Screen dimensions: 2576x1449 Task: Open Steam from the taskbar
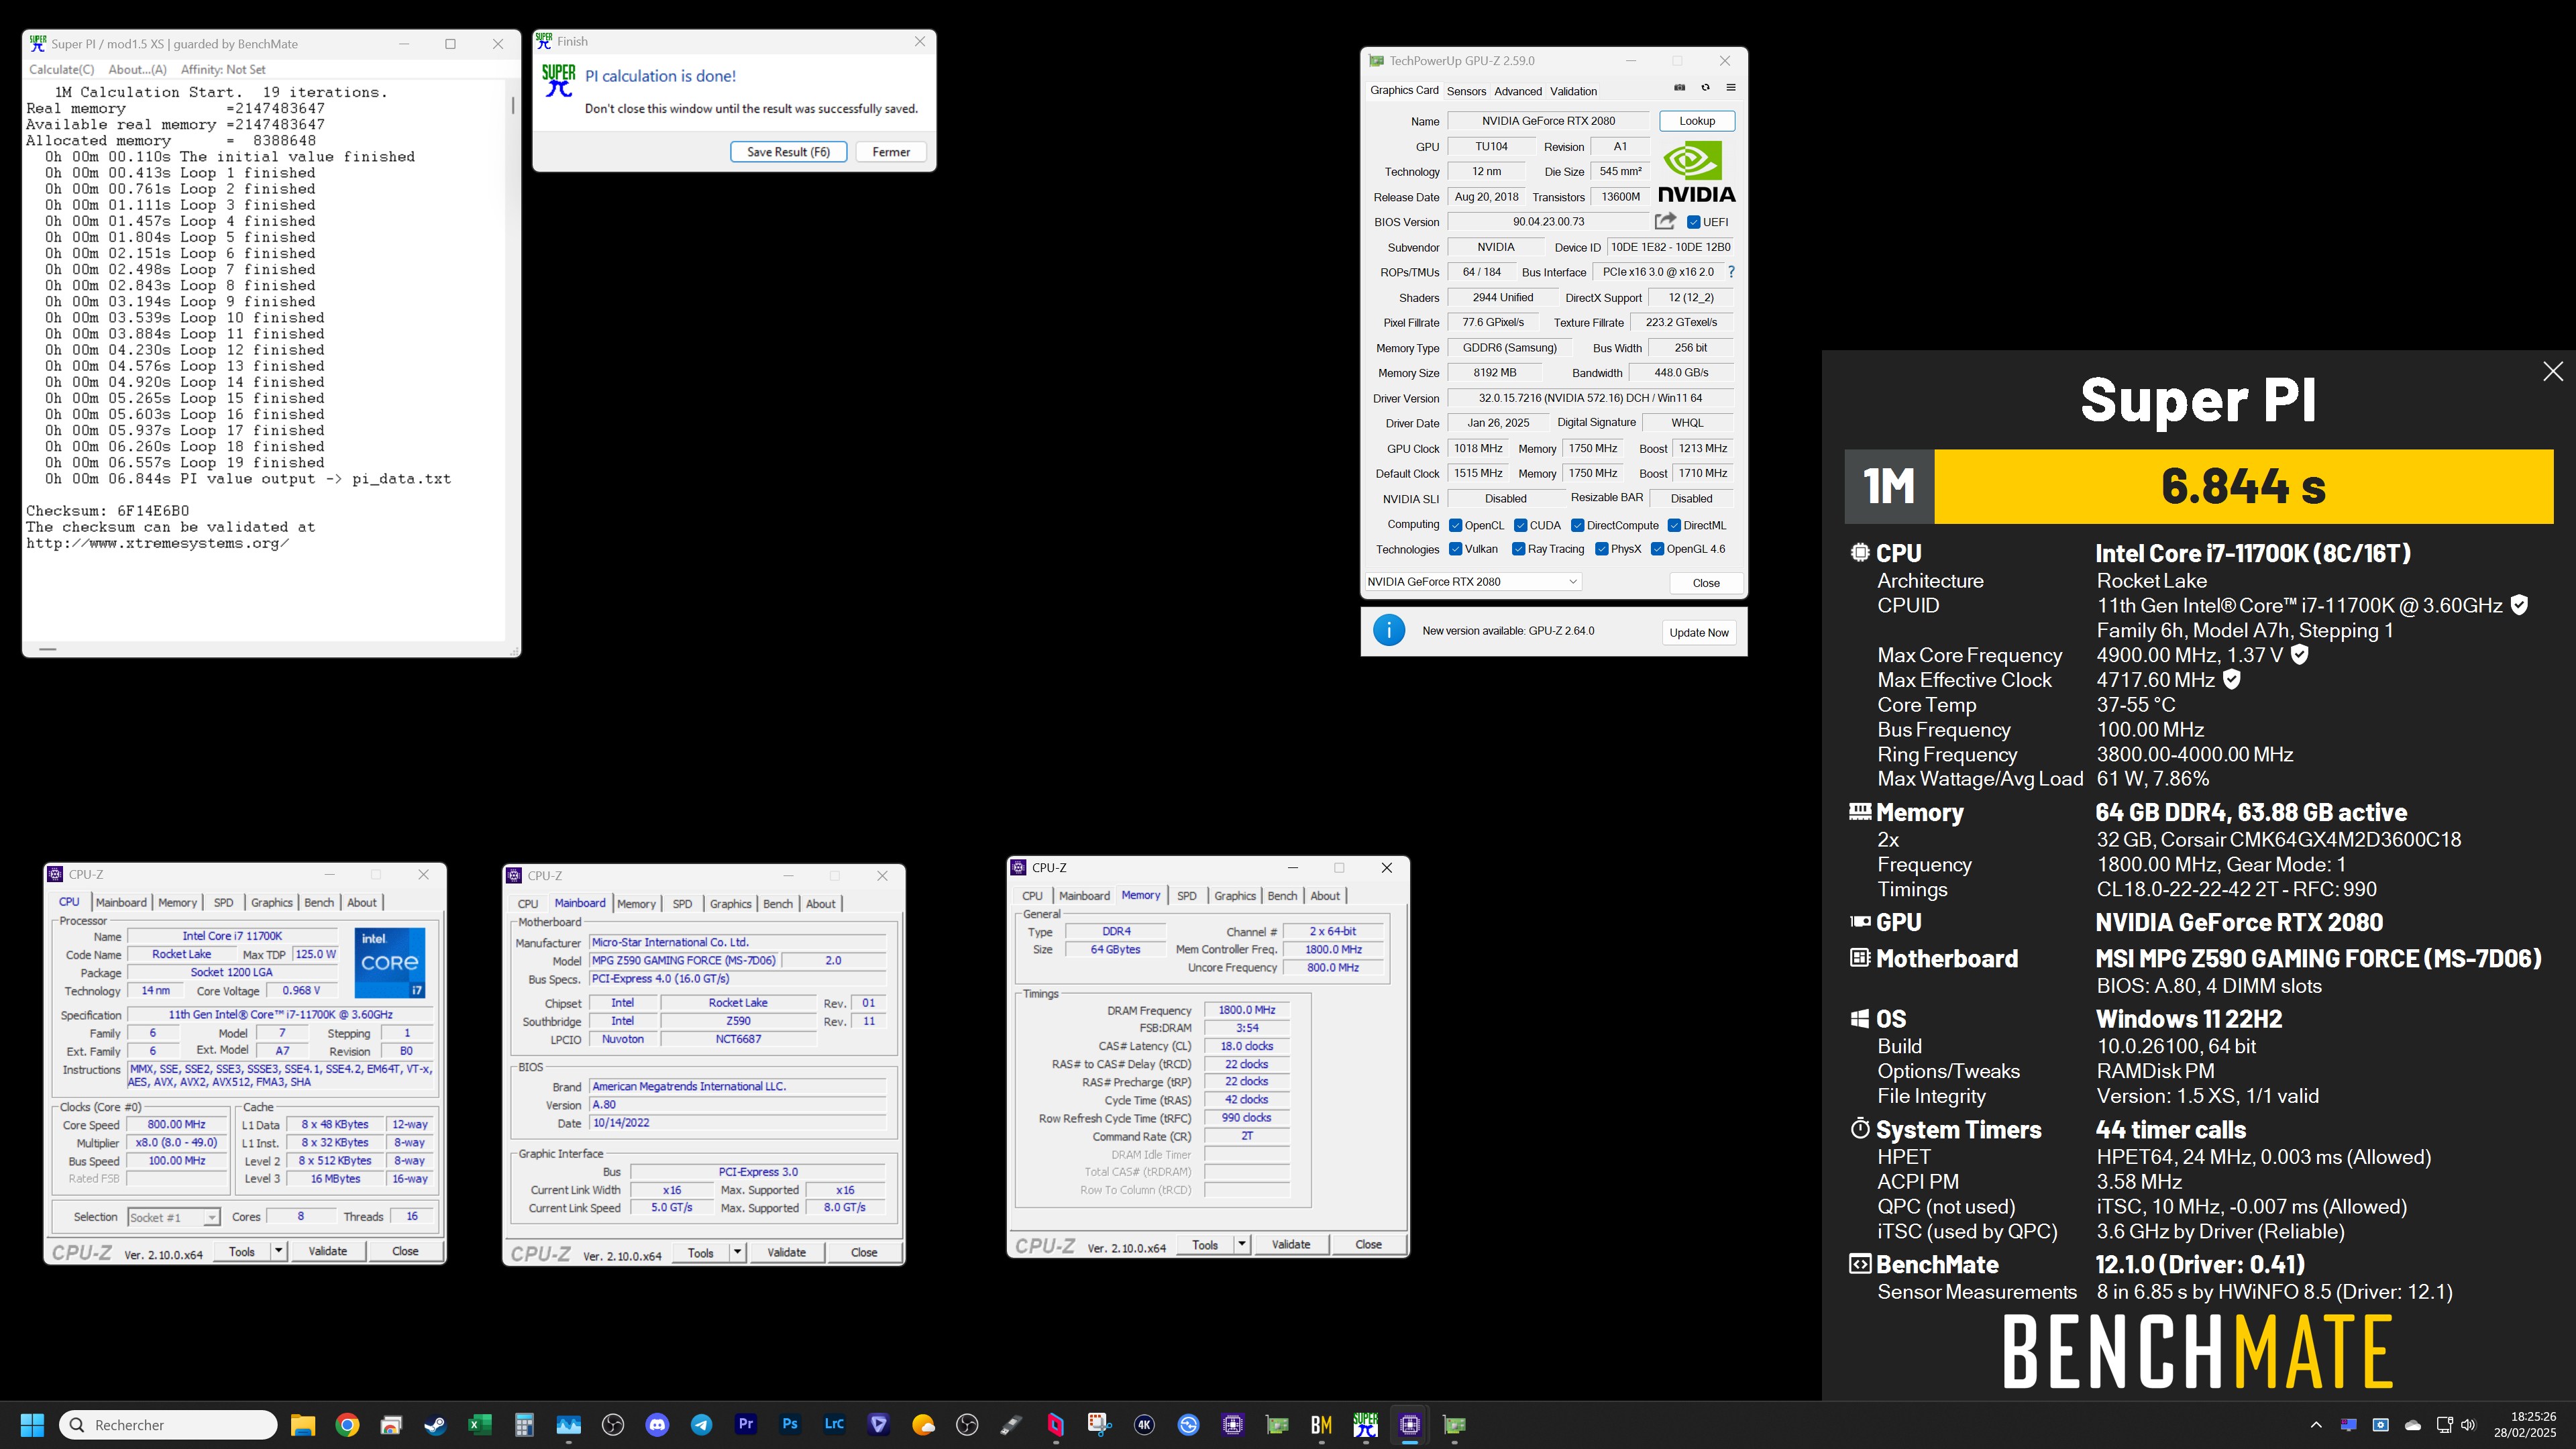(x=435, y=1425)
